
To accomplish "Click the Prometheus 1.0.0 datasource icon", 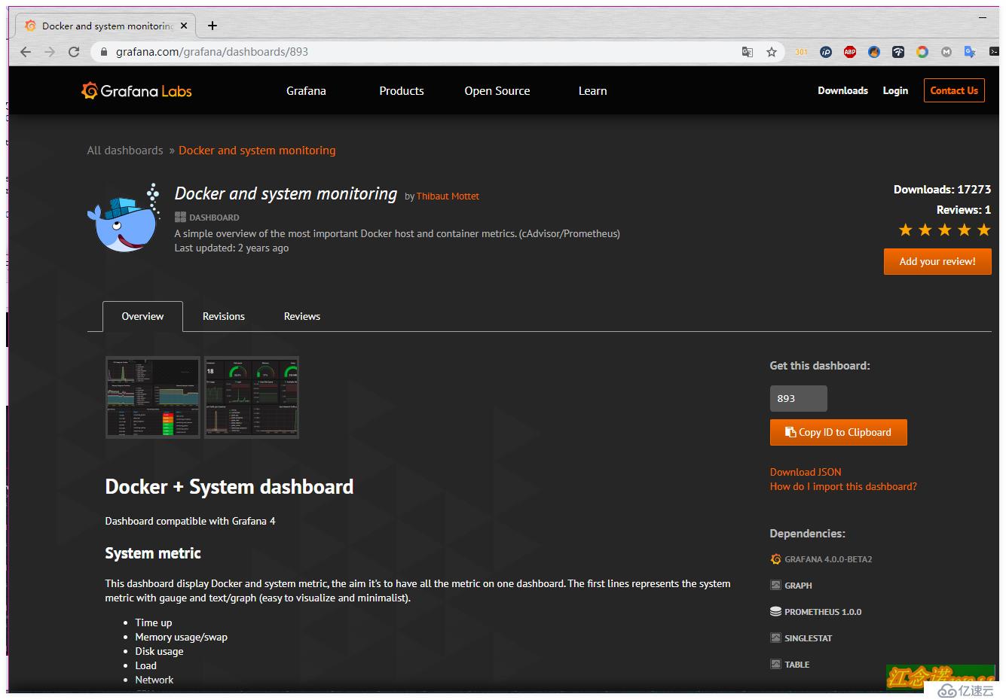I will [775, 612].
